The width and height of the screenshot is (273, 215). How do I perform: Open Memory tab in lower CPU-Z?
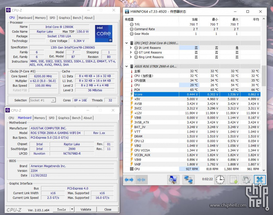tap(40, 118)
